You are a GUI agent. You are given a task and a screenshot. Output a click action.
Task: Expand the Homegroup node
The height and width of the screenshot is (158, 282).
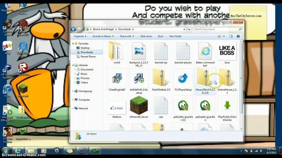pos(73,91)
